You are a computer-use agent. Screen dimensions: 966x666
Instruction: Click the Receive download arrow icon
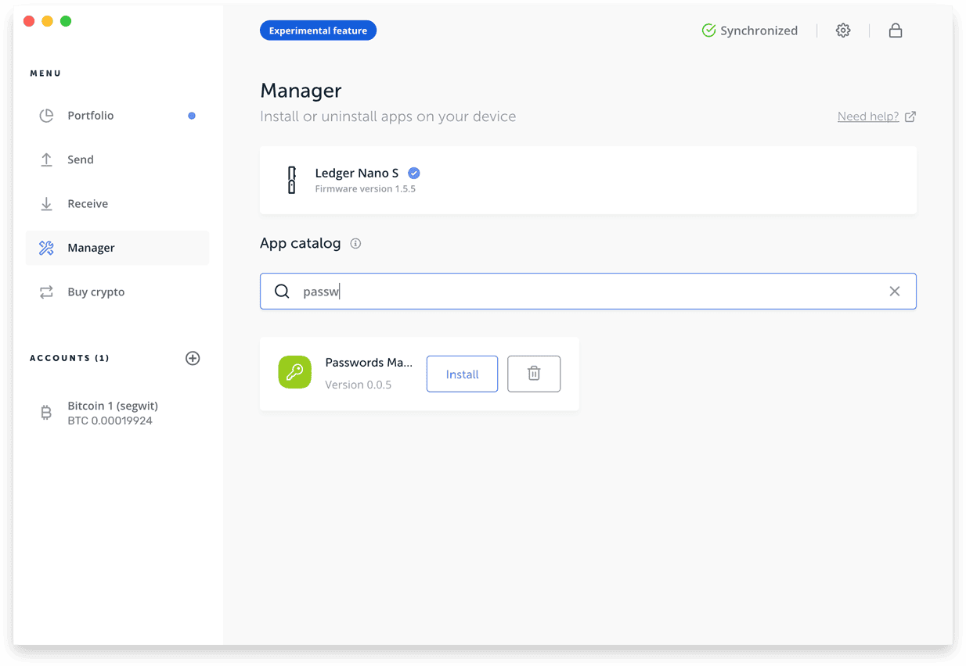tap(46, 204)
